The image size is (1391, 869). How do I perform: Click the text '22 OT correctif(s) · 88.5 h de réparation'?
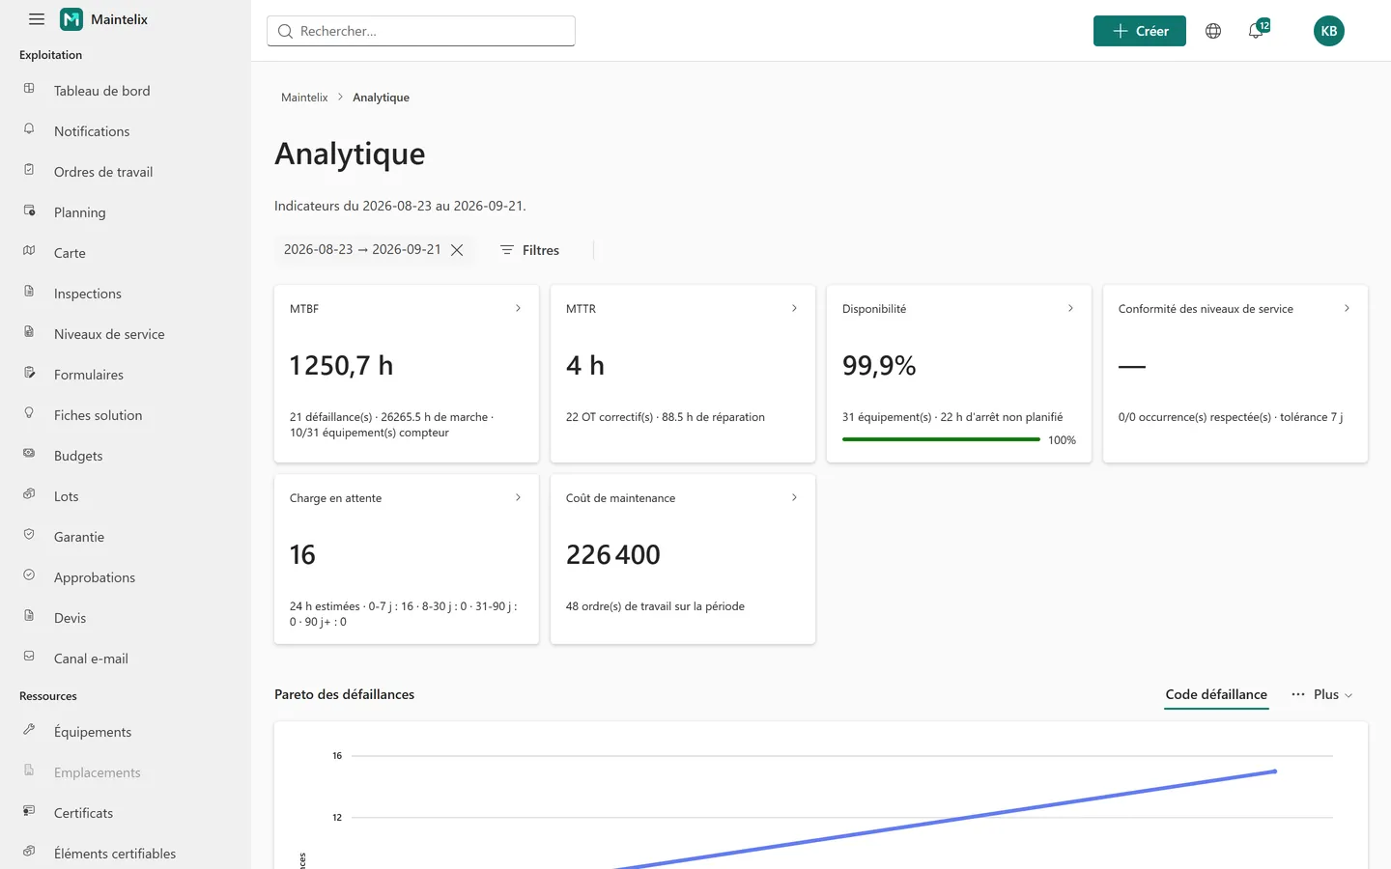coord(666,417)
